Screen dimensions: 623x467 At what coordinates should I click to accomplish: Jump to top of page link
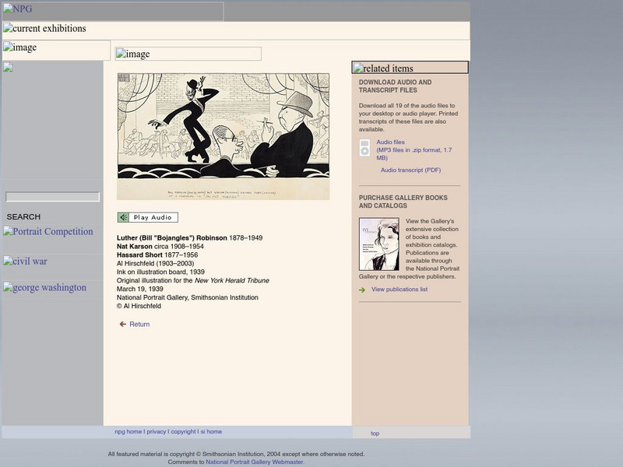coord(375,434)
